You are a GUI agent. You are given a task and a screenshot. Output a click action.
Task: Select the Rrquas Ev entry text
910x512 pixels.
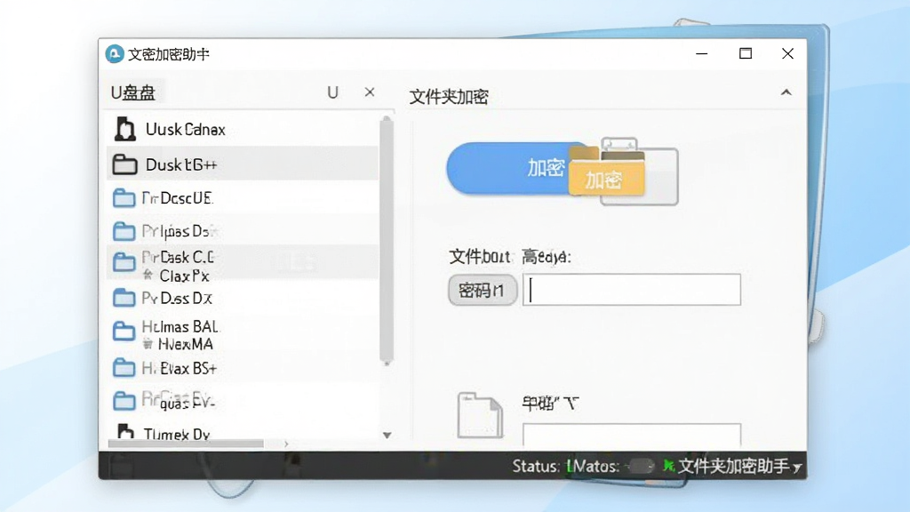coord(178,400)
